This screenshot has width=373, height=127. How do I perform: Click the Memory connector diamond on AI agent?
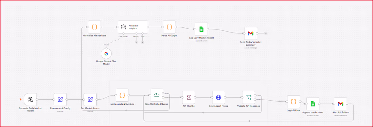click(136, 33)
